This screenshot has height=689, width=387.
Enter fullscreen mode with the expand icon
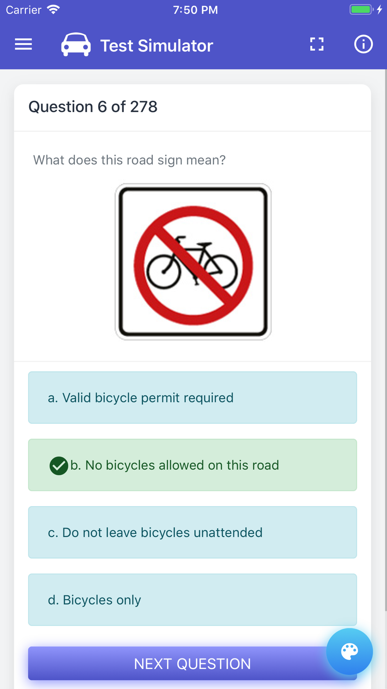coord(317,44)
